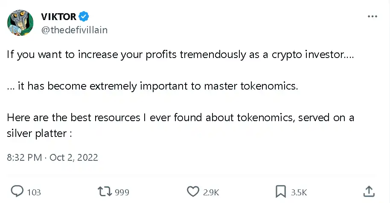Open VIKTOR's profile picture avatar
This screenshot has height=203, width=390.
[x=20, y=23]
